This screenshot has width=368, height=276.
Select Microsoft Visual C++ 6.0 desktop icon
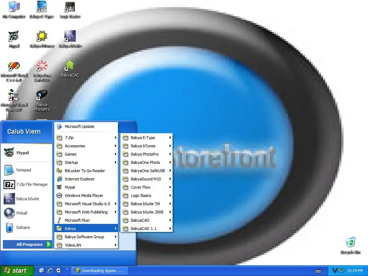(14, 72)
